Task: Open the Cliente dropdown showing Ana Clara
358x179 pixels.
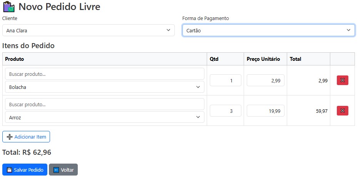Action: tap(89, 30)
